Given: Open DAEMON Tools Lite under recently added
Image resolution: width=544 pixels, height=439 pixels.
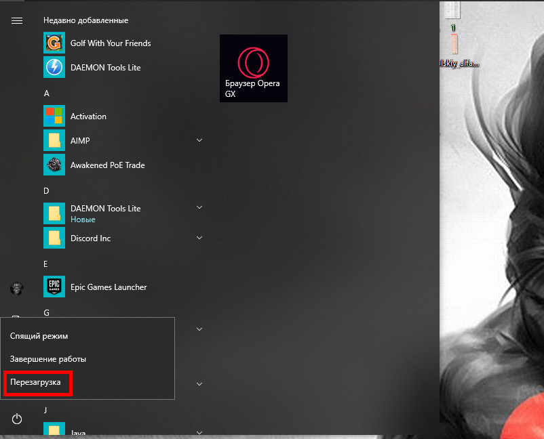Looking at the screenshot, I should tap(105, 68).
